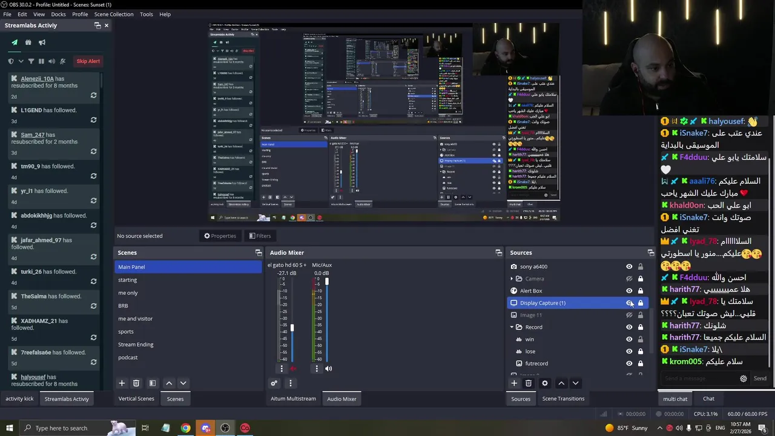The width and height of the screenshot is (775, 436).
Task: Switch to Aitum Multistream tab
Action: pos(293,398)
